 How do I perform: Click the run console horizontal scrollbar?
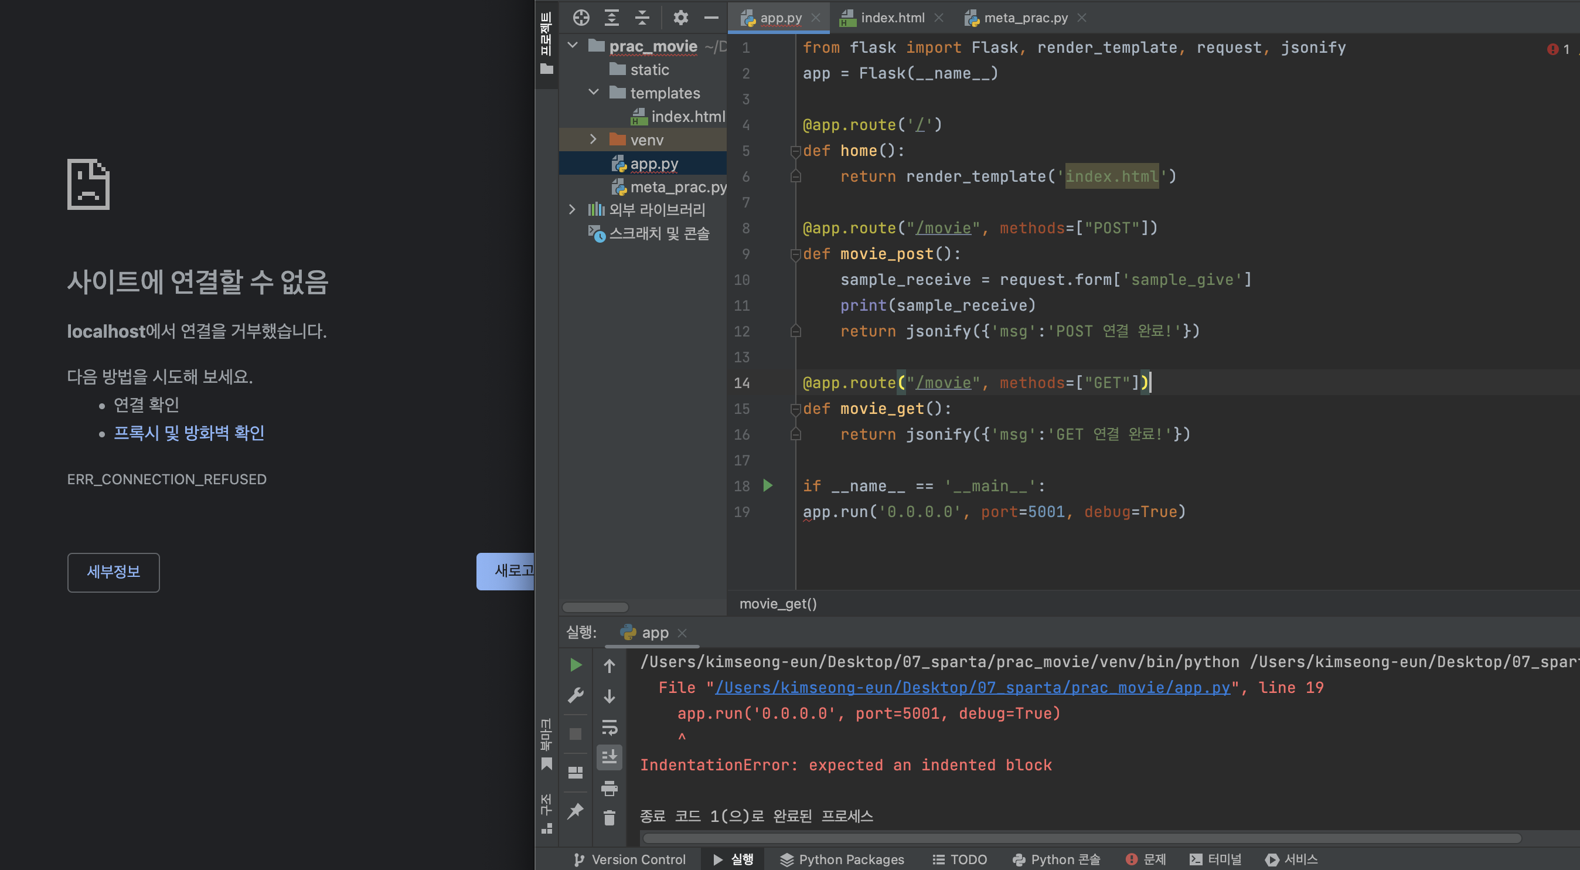point(1082,838)
